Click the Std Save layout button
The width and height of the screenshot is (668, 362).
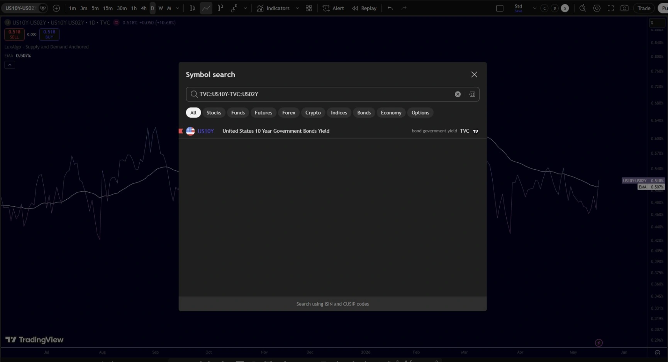(x=519, y=8)
